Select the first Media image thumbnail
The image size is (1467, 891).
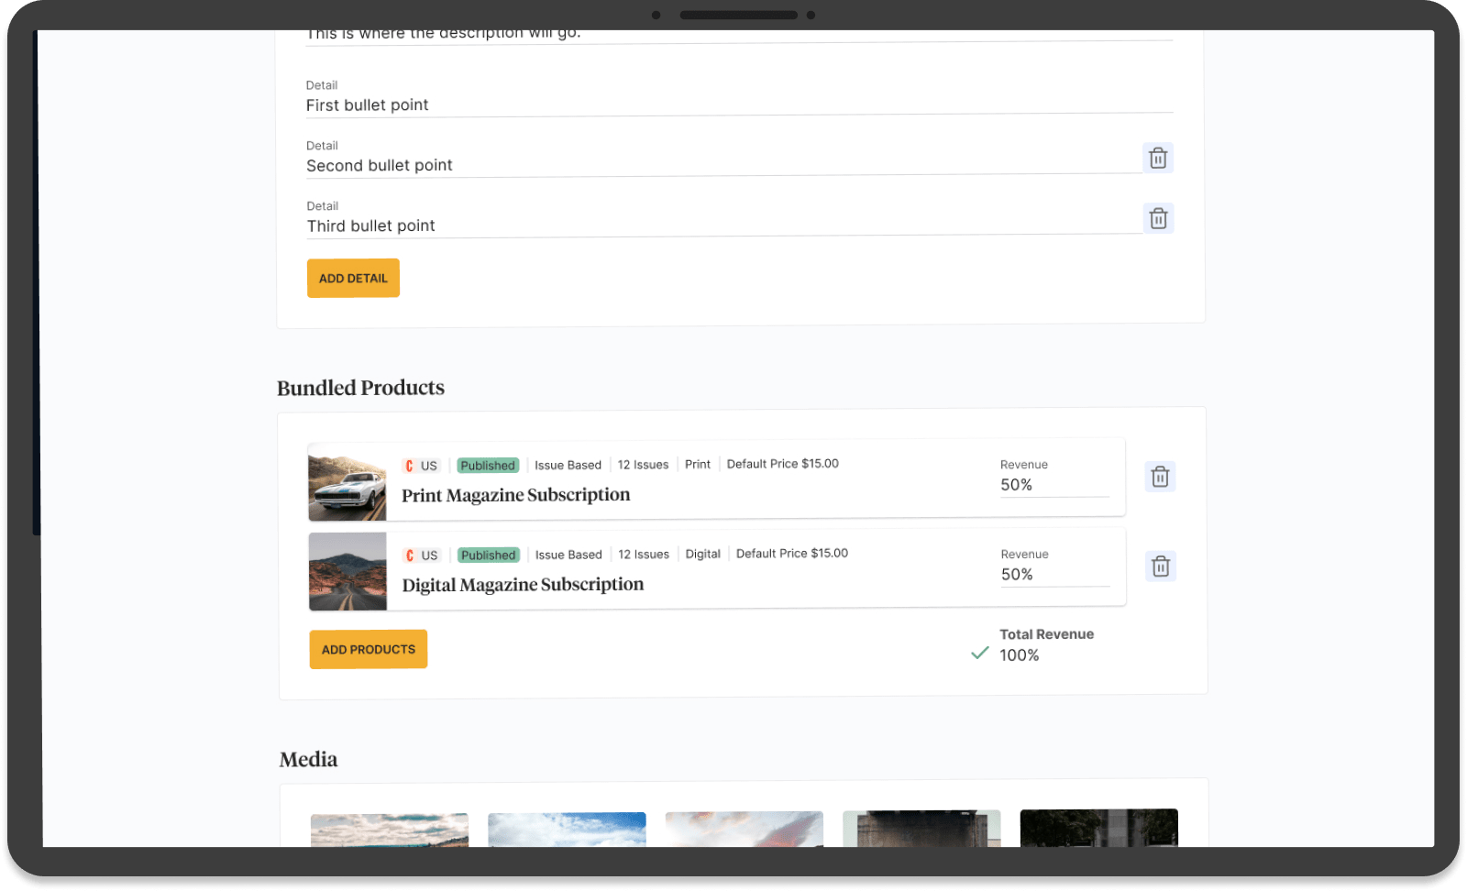[x=390, y=830]
